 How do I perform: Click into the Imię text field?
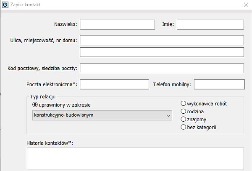tap(210, 25)
